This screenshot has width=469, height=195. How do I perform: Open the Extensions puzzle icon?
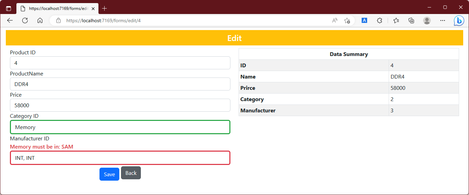coord(379,20)
